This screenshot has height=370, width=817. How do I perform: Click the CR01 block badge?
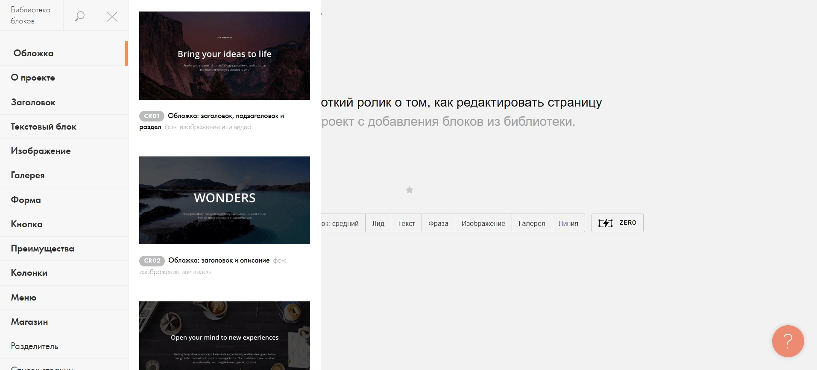pos(152,116)
